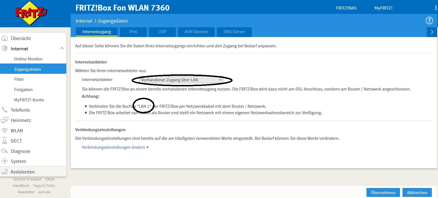Click the Assistenten wizard icon
438x198 pixels.
pyautogui.click(x=4, y=172)
